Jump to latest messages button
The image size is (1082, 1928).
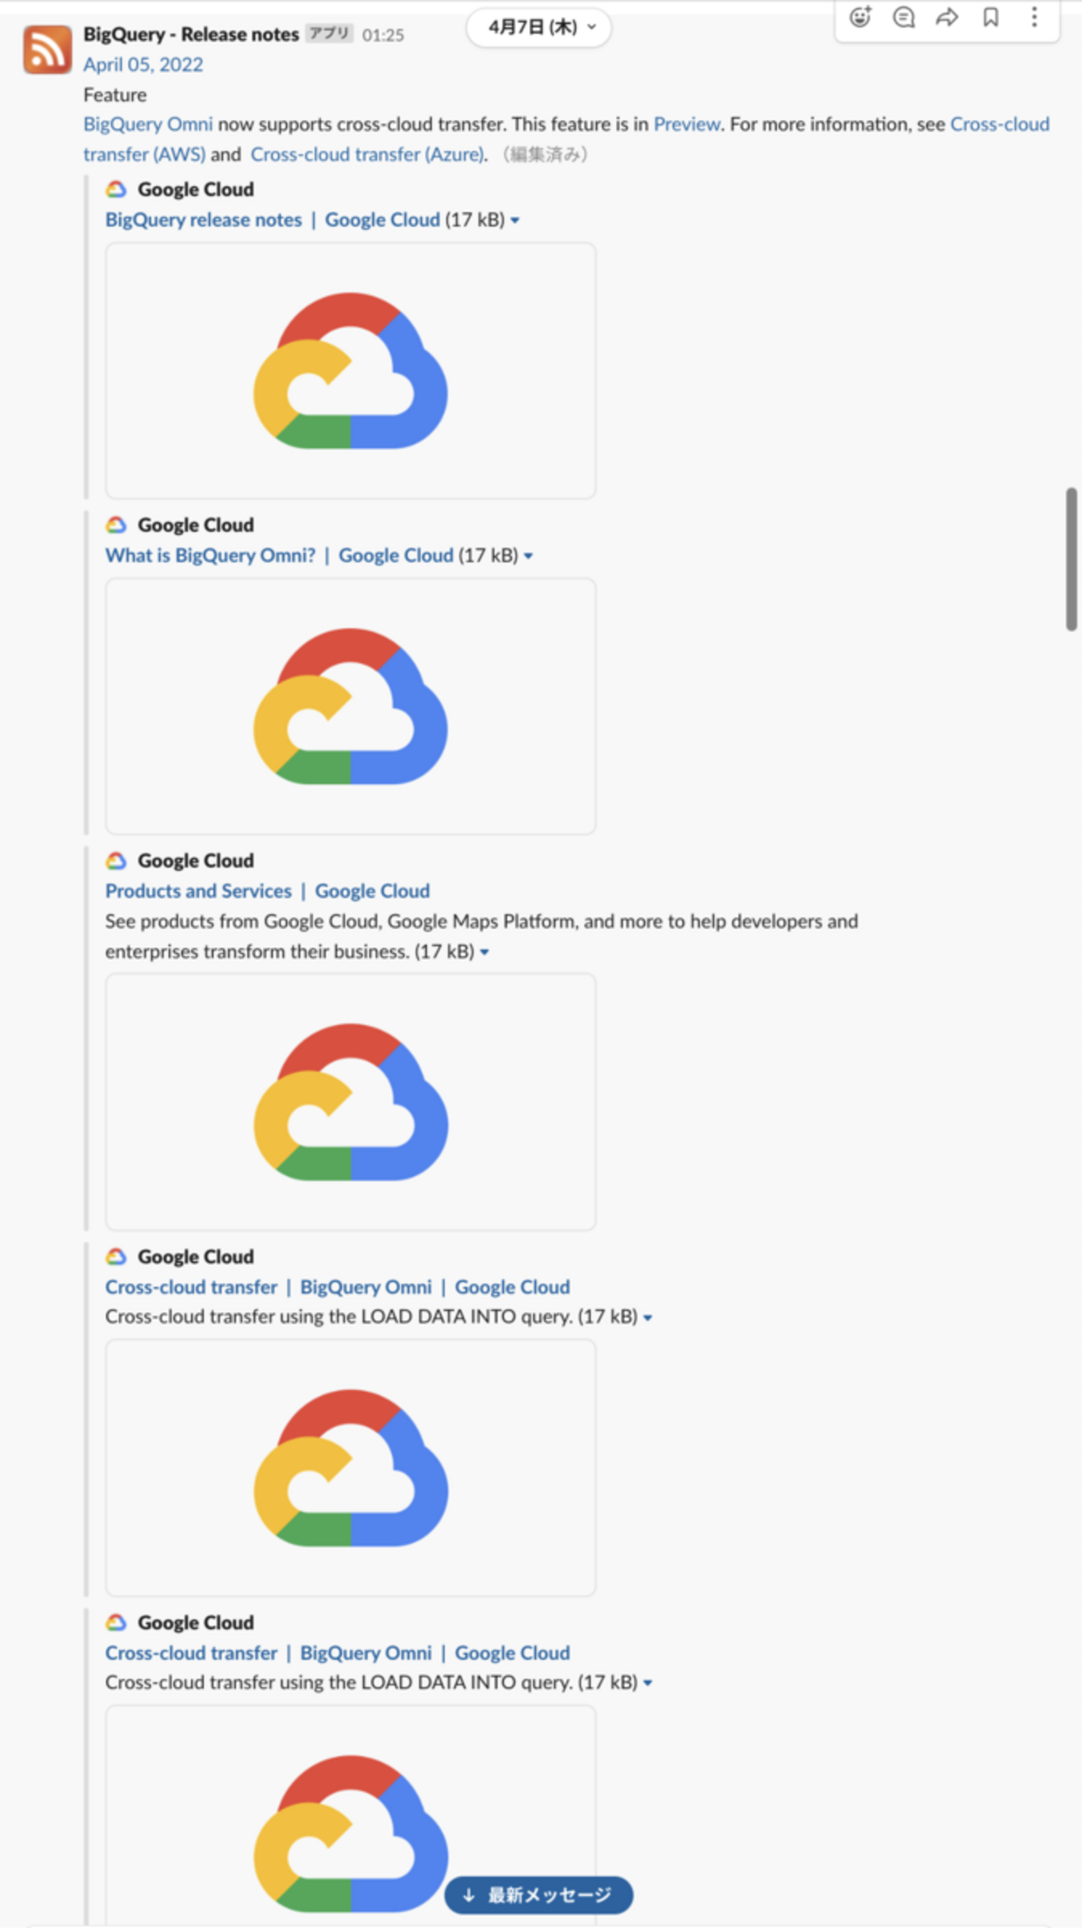(539, 1895)
